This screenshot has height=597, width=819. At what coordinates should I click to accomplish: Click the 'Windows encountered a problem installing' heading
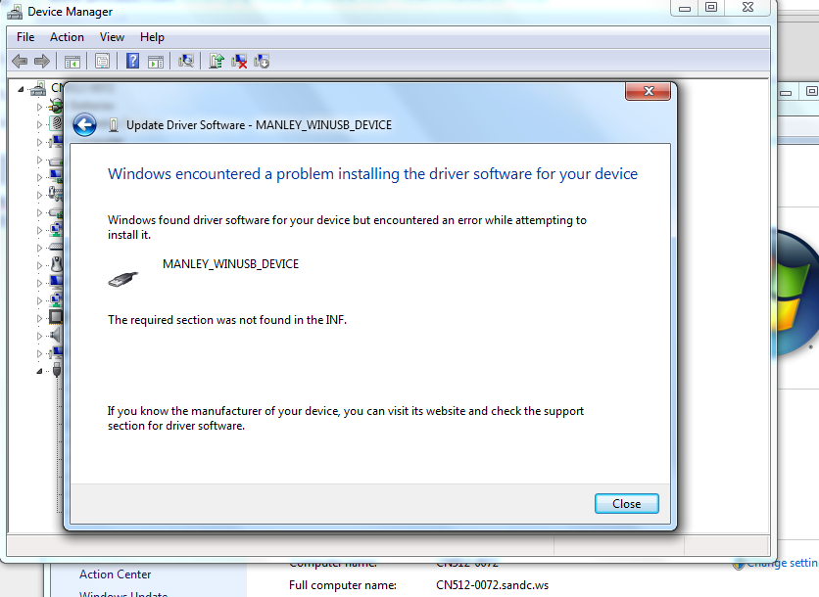pos(372,174)
